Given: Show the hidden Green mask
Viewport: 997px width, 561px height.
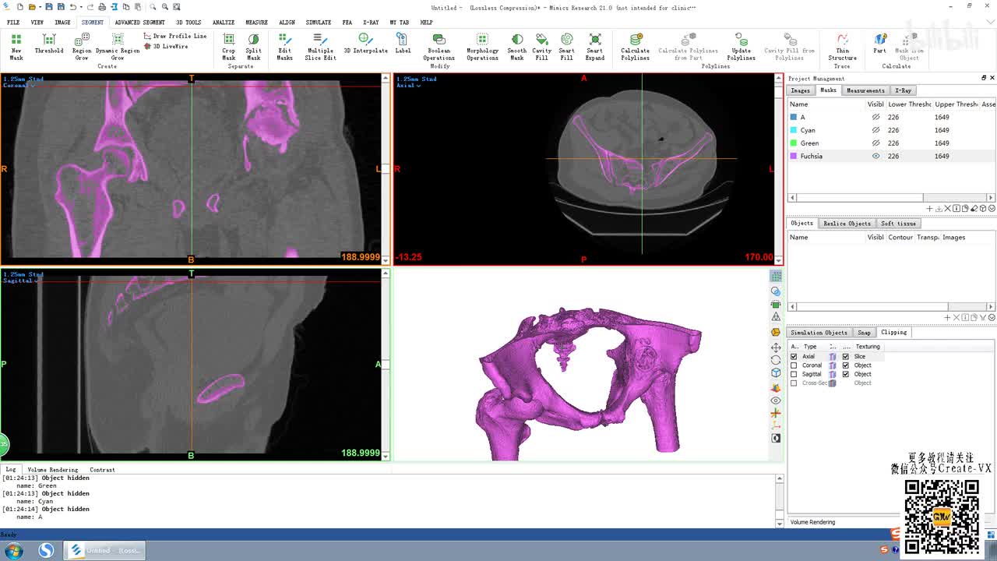Looking at the screenshot, I should [x=875, y=143].
